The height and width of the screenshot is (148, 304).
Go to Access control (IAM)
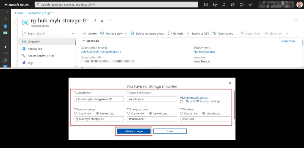point(41,56)
